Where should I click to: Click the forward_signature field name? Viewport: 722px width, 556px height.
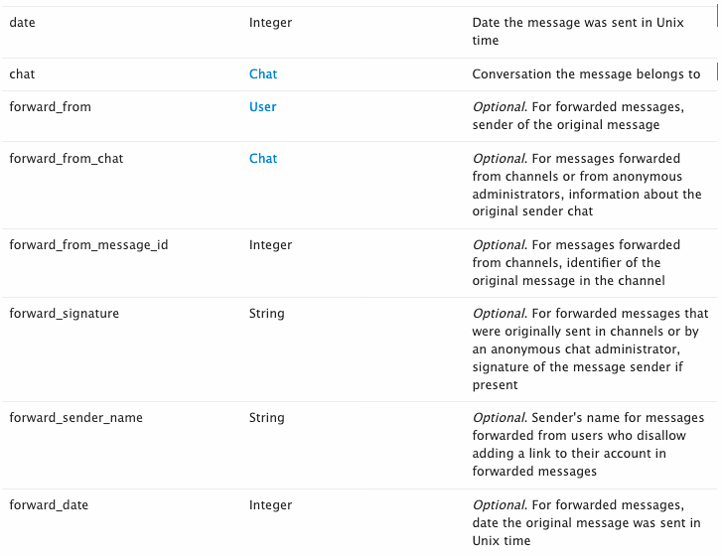(x=64, y=314)
